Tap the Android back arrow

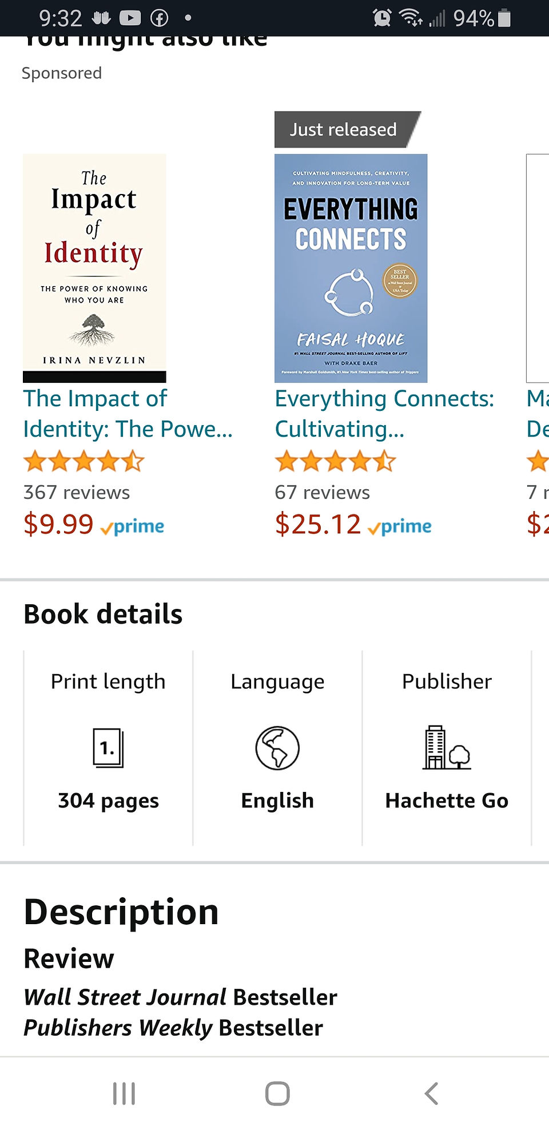point(431,1094)
